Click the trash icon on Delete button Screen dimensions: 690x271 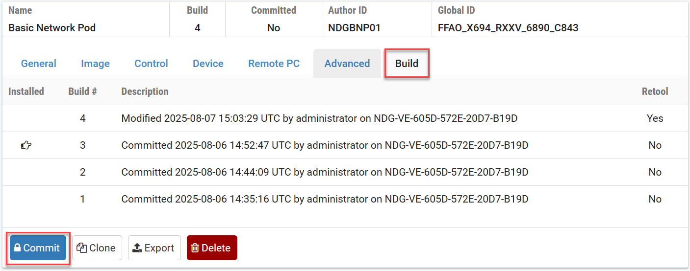(195, 248)
